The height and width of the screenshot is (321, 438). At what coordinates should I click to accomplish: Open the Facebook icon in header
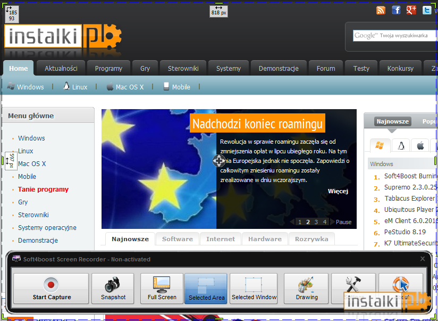[396, 10]
